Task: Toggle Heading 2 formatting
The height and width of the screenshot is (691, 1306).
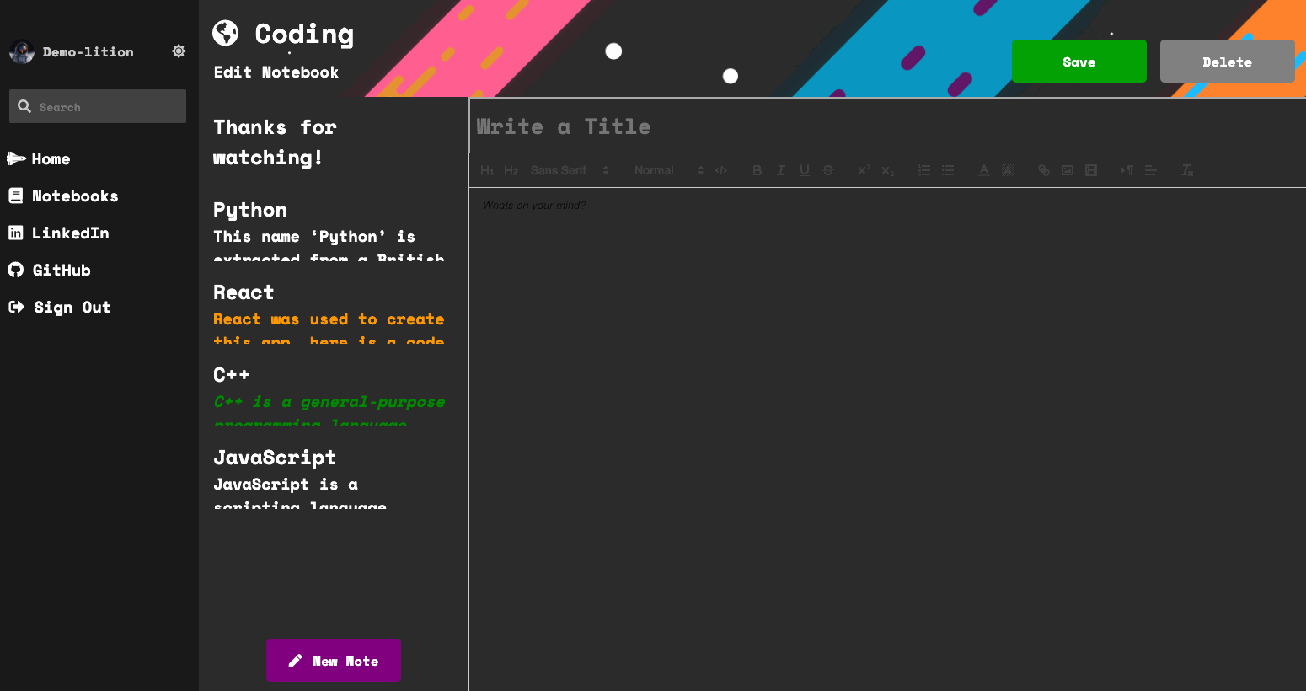Action: pos(511,170)
